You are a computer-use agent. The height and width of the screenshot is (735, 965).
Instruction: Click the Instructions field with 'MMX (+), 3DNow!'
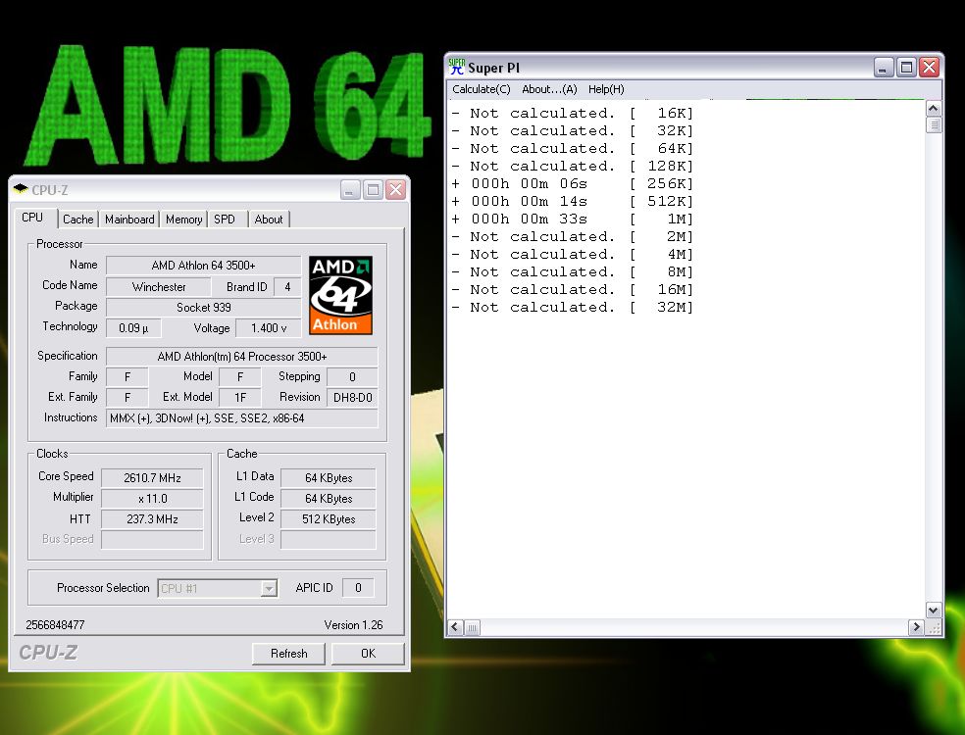(x=242, y=418)
